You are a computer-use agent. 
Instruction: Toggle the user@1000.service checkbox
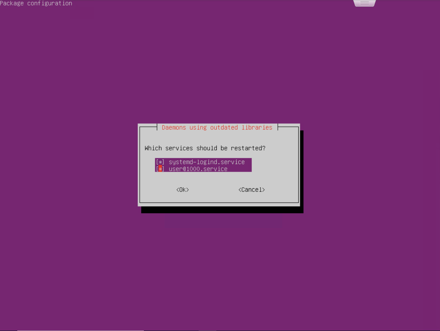[160, 169]
